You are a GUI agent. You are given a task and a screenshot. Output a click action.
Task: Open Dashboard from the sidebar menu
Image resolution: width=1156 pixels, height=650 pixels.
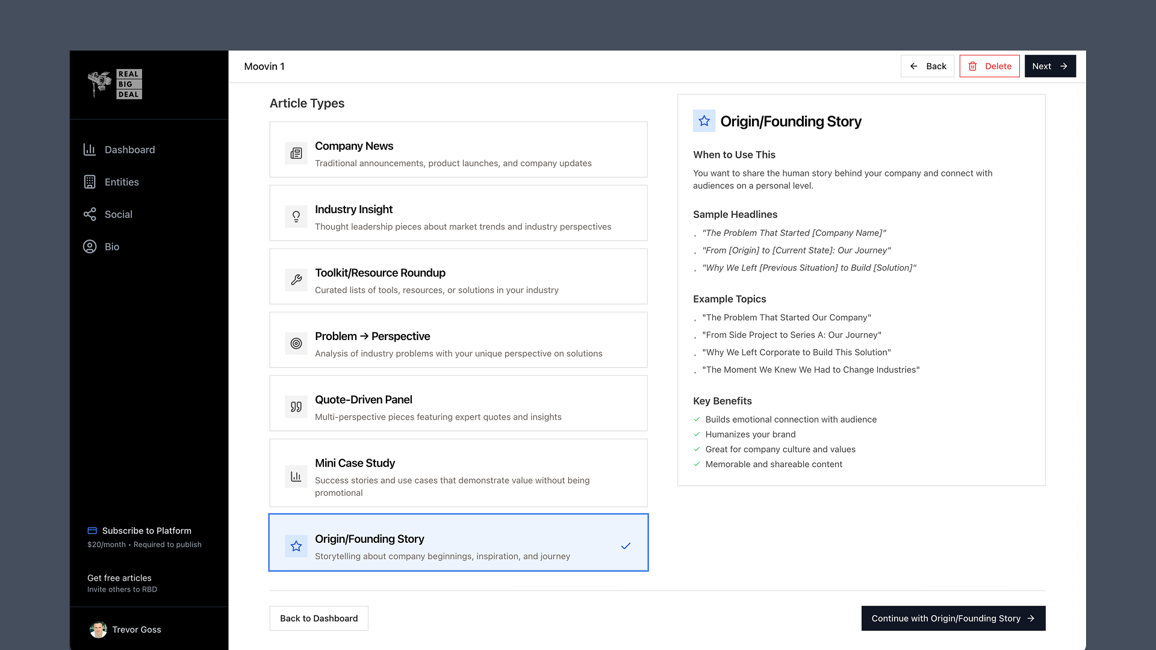tap(130, 149)
